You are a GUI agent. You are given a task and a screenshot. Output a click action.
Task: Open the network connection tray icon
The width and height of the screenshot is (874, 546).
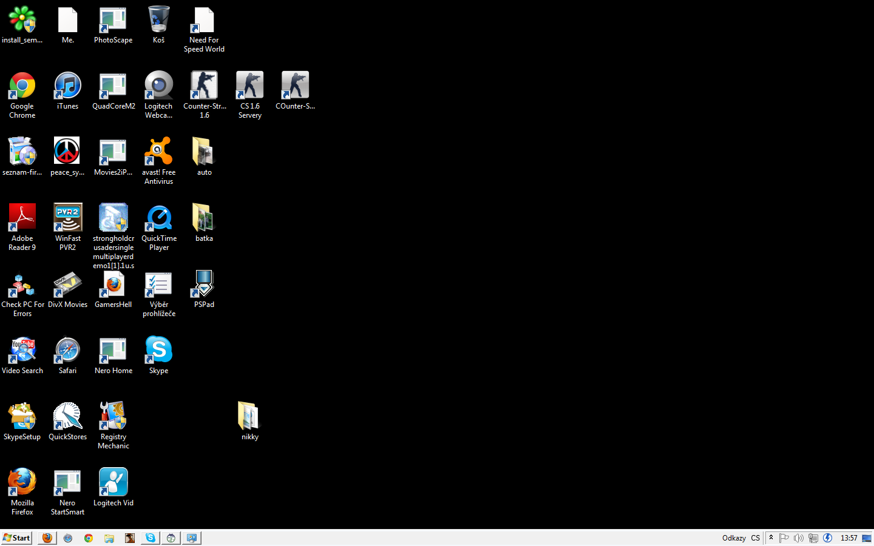pyautogui.click(x=813, y=538)
